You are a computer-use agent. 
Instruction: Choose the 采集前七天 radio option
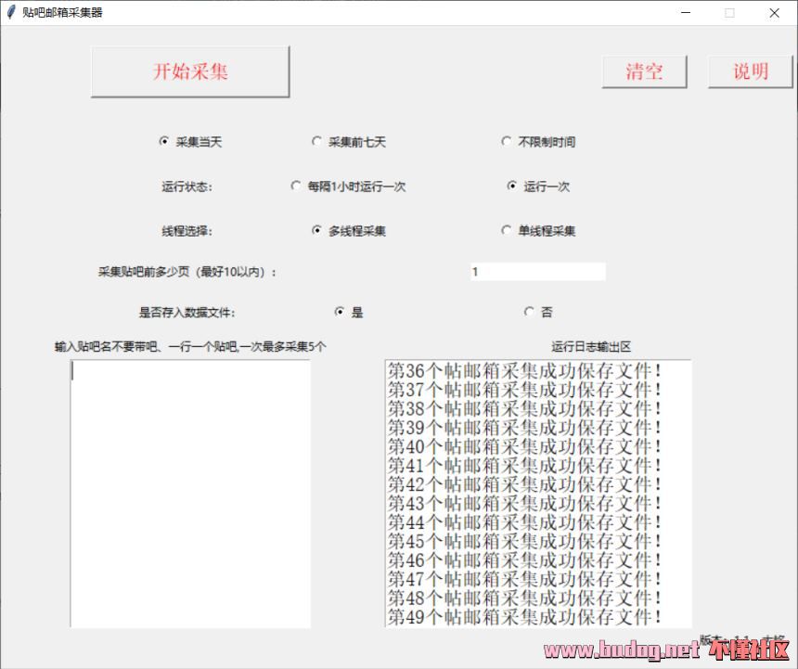[x=317, y=142]
